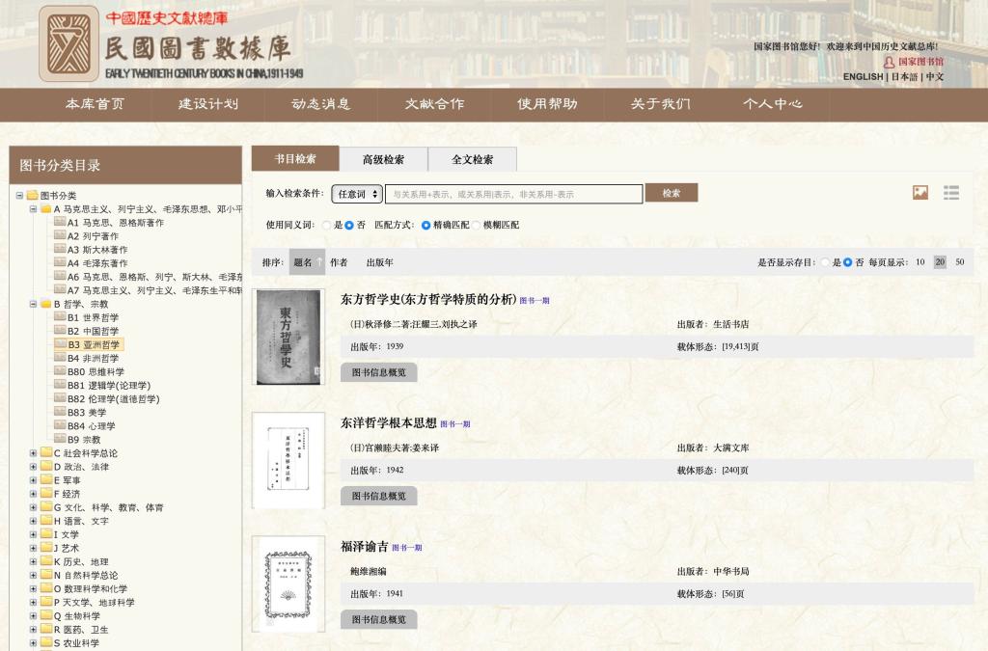Open 东洋哲学根本思想 book title link
The width and height of the screenshot is (988, 651).
coord(388,422)
